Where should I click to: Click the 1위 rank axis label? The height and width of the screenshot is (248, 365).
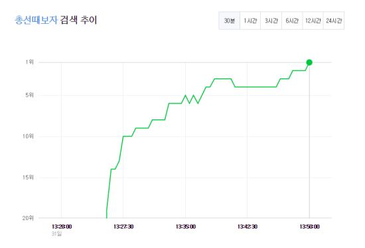pos(30,62)
